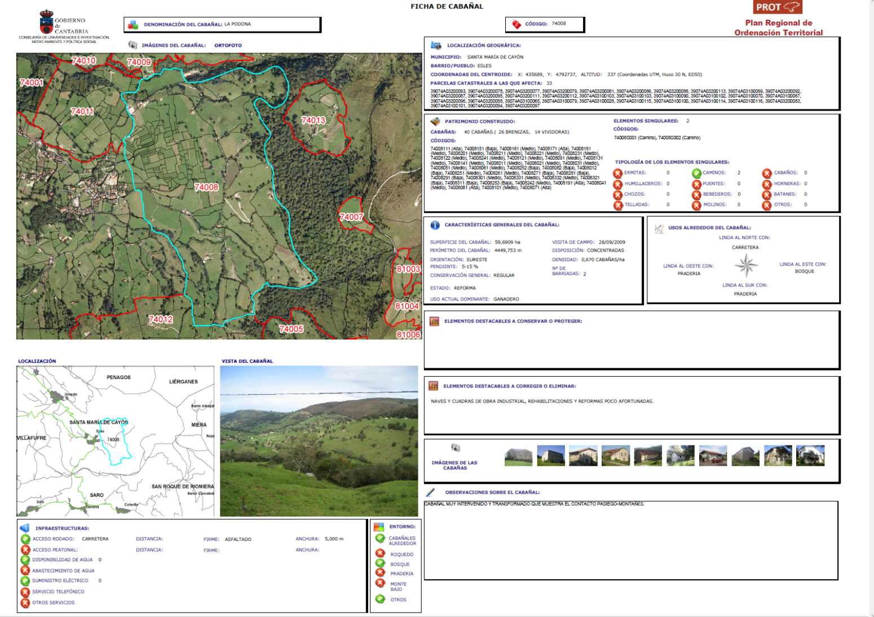Click the ASFALTADO firme value
Viewport: 874px width, 617px height.
(238, 540)
